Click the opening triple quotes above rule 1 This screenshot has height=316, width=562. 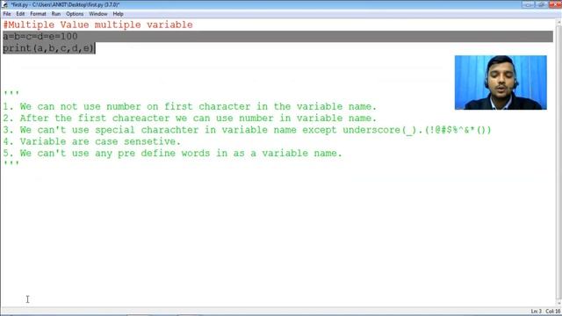[11, 94]
